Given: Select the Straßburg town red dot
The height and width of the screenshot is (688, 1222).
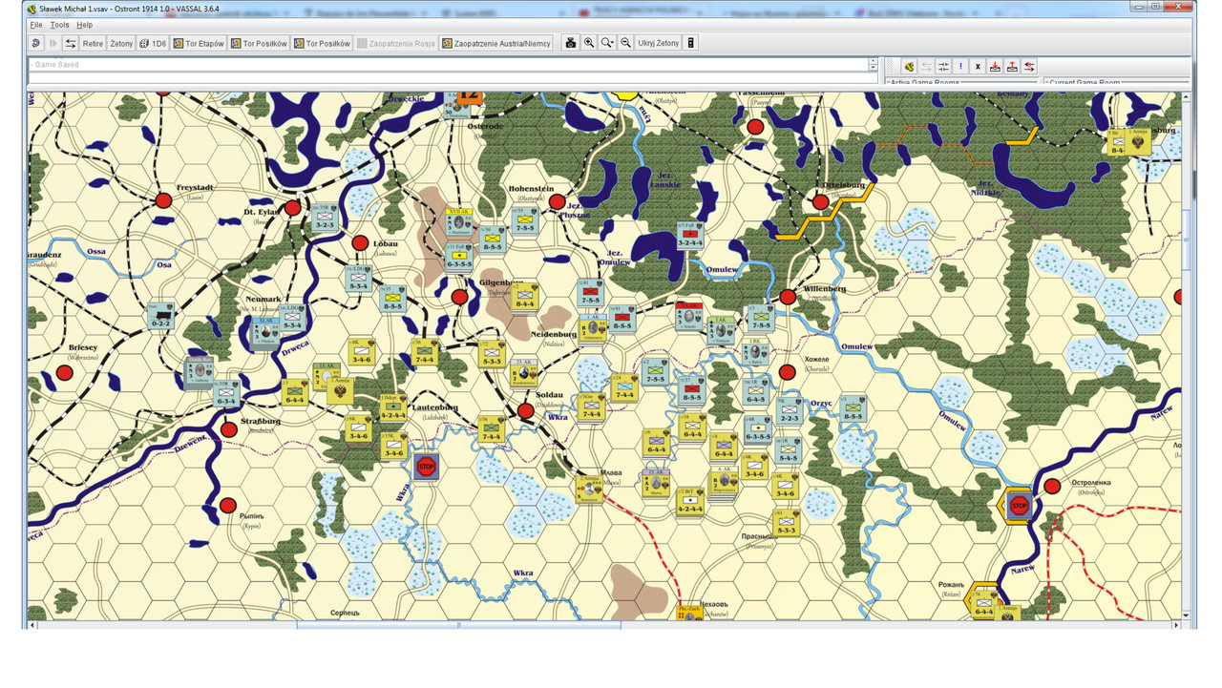Looking at the screenshot, I should pos(228,429).
